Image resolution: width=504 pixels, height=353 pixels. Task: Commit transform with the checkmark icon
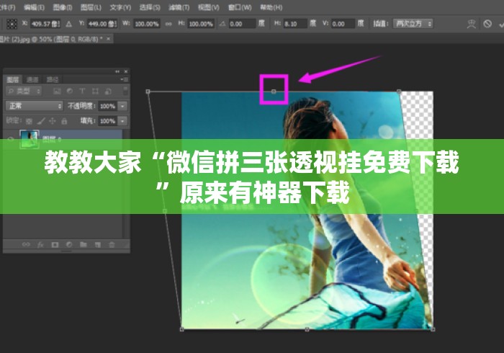501,24
